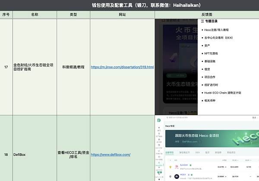Screen dimensions: 259x181
Task: Open the 挖矿进行时 directory entry
Action: (211, 85)
